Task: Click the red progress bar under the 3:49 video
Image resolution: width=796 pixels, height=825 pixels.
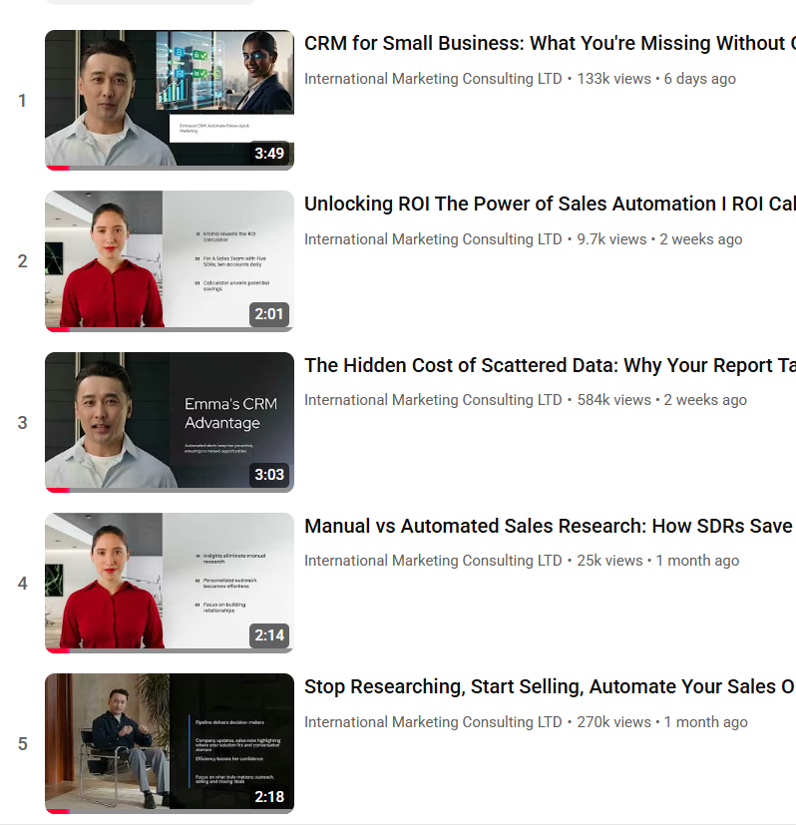Action: click(x=58, y=169)
